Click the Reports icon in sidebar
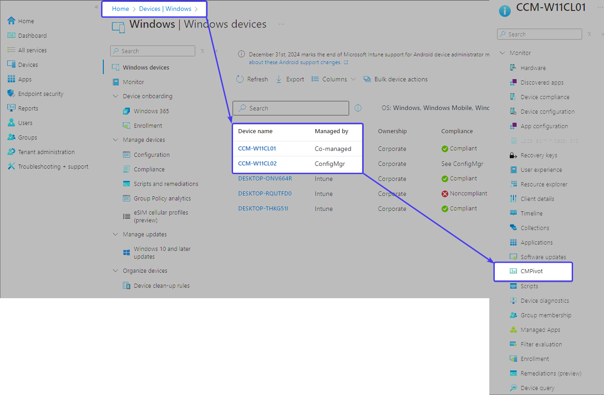Image resolution: width=604 pixels, height=395 pixels. click(x=11, y=108)
